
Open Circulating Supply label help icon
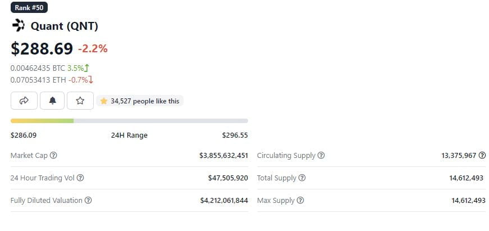point(321,155)
